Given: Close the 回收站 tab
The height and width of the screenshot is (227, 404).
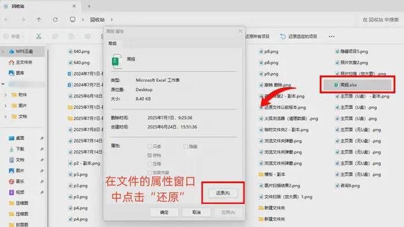Looking at the screenshot, I should [74, 6].
